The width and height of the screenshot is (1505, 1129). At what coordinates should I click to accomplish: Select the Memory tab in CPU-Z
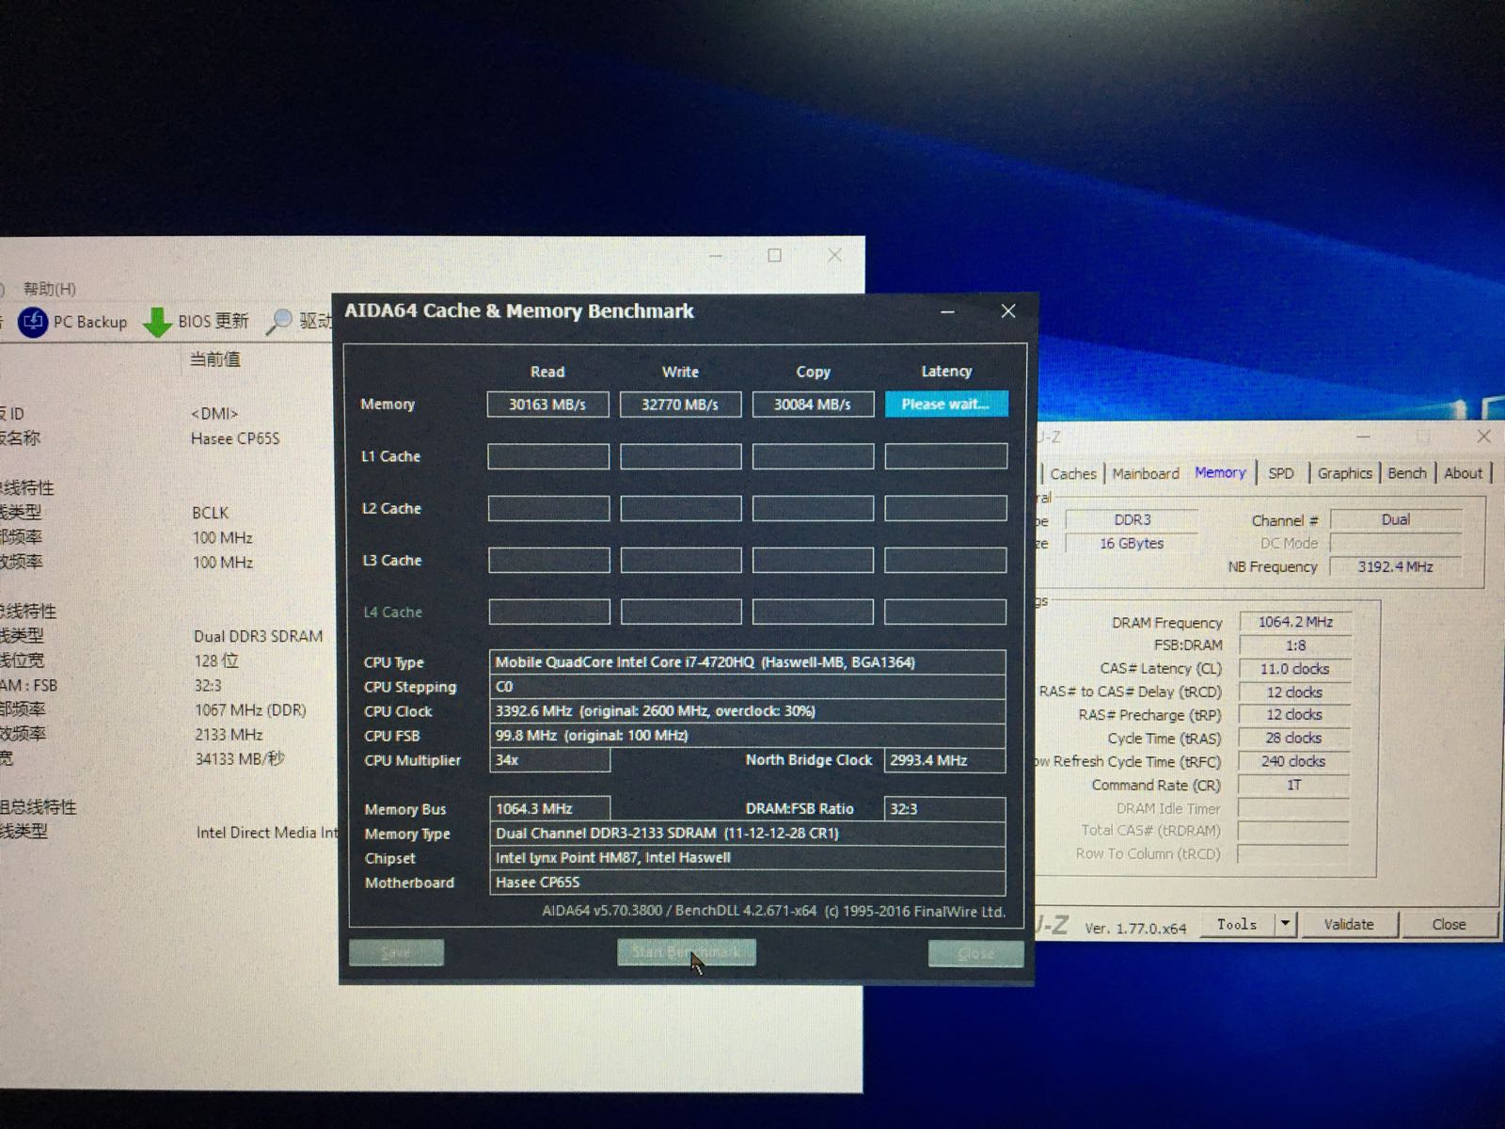(1220, 472)
